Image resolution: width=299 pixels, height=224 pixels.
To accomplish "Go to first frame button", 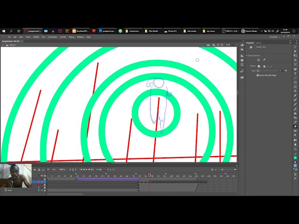I will tap(81, 169).
